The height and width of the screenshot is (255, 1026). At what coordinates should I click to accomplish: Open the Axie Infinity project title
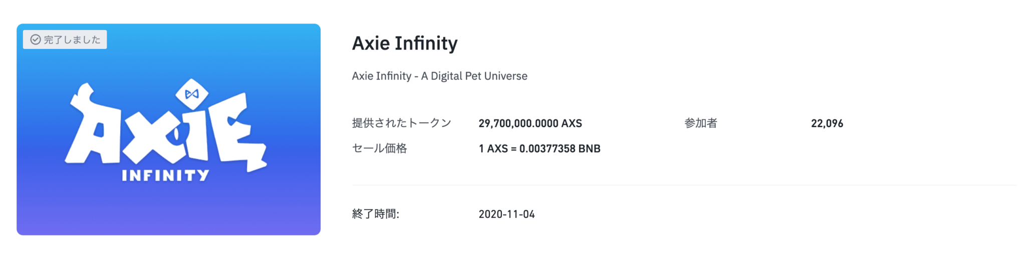tap(405, 43)
